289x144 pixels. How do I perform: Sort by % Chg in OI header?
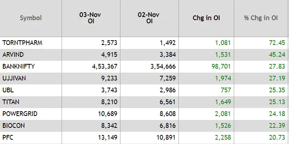(261, 18)
